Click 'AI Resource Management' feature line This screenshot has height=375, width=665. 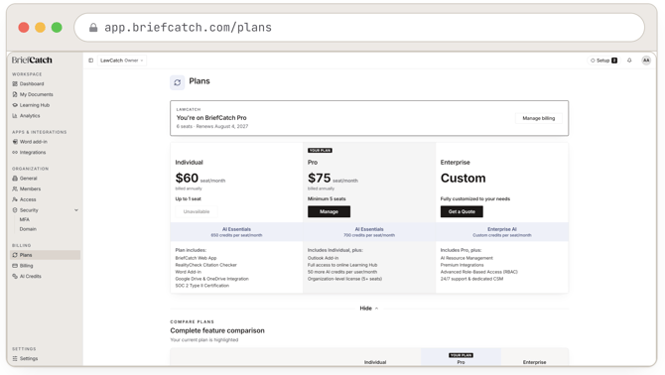tap(466, 258)
